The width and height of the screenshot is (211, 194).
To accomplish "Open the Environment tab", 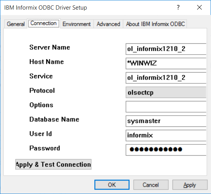I will coord(77,24).
